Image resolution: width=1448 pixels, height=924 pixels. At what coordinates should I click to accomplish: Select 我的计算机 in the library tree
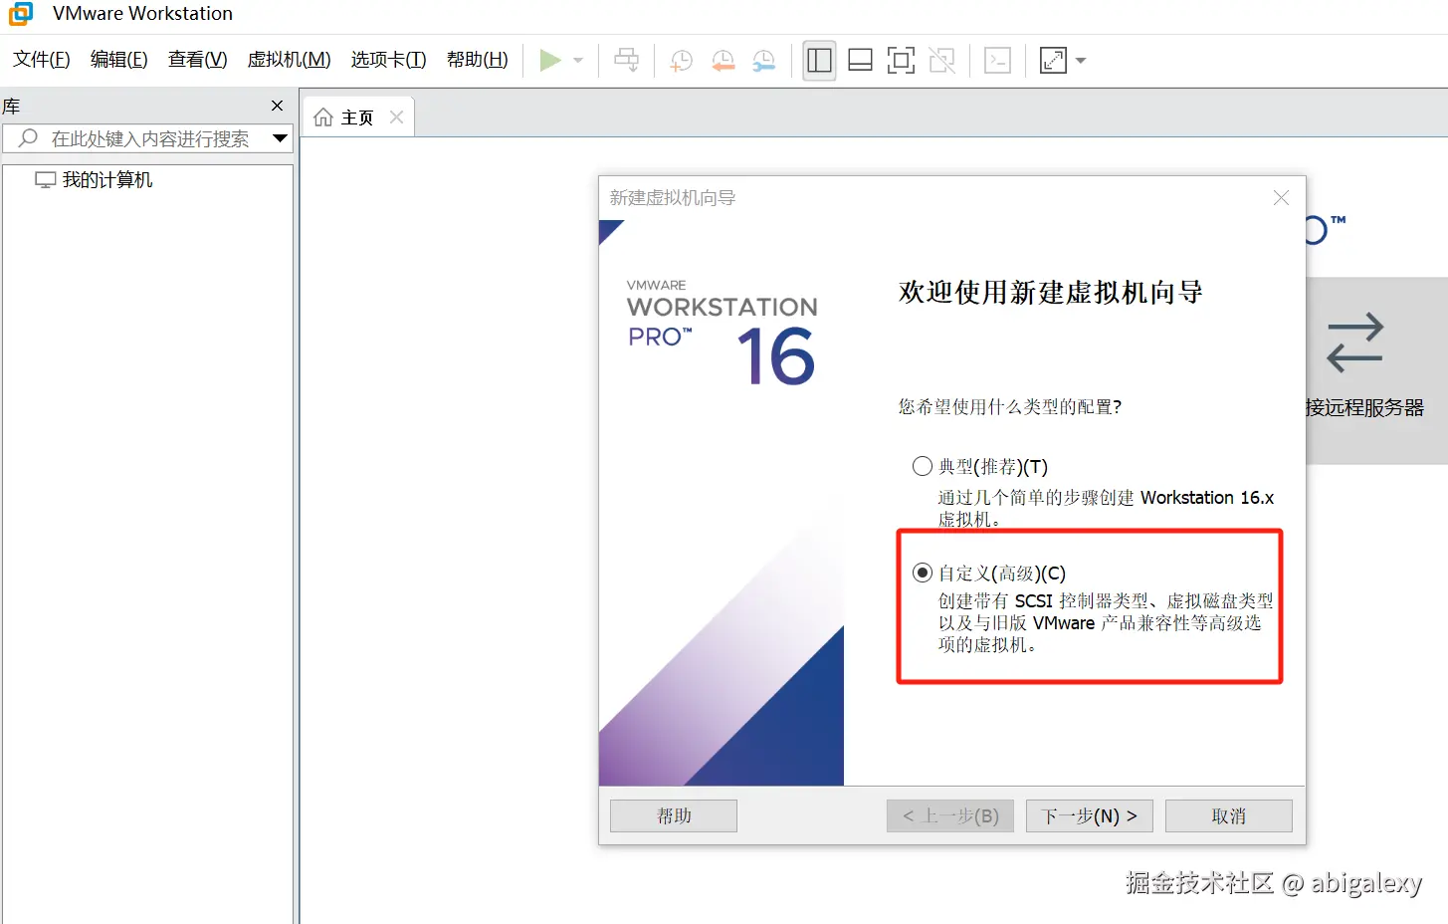coord(105,179)
